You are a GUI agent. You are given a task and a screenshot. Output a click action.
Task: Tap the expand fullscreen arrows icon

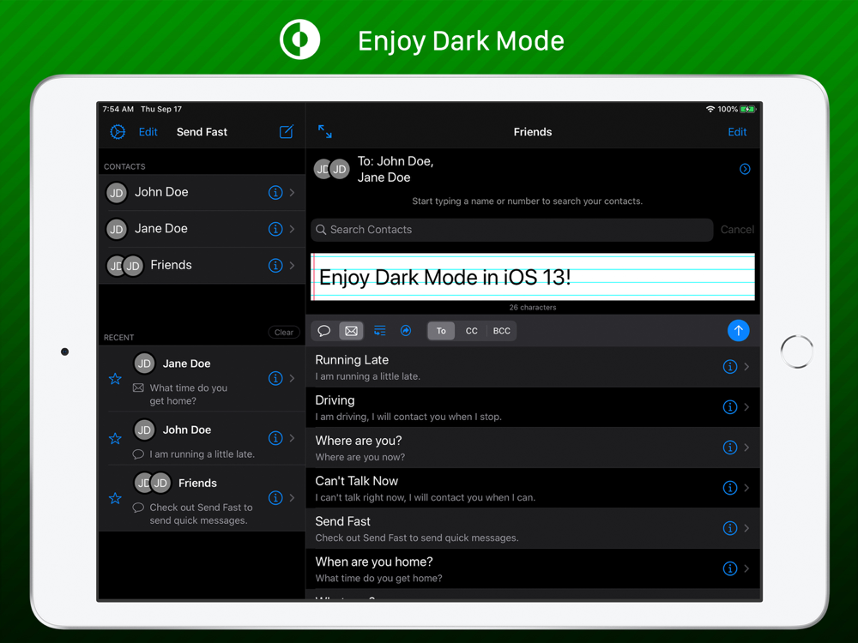coord(325,132)
